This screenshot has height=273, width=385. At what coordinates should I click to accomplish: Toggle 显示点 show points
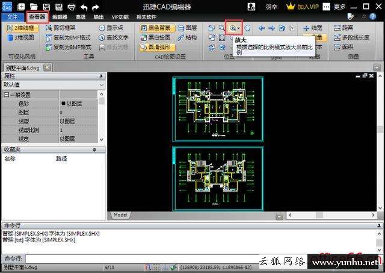click(x=111, y=28)
